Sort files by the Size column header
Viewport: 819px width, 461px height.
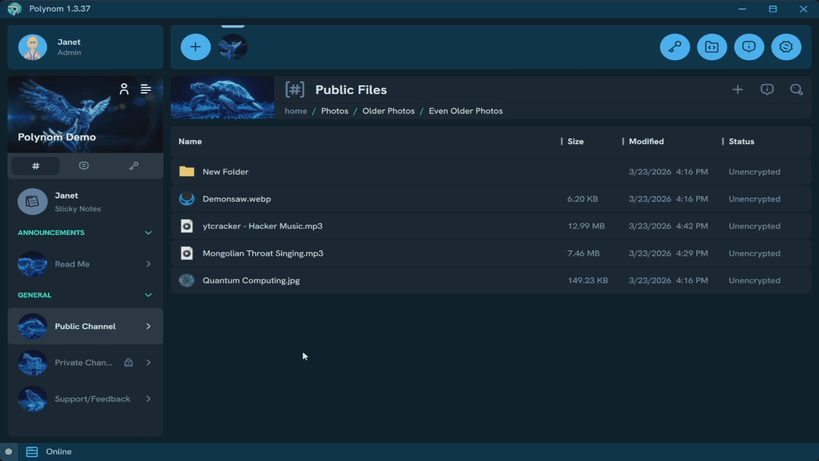click(x=575, y=142)
